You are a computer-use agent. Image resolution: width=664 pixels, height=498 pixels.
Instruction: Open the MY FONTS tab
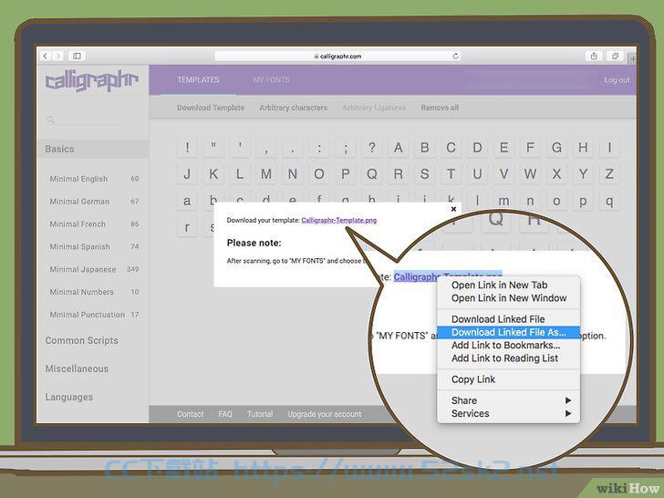(272, 79)
